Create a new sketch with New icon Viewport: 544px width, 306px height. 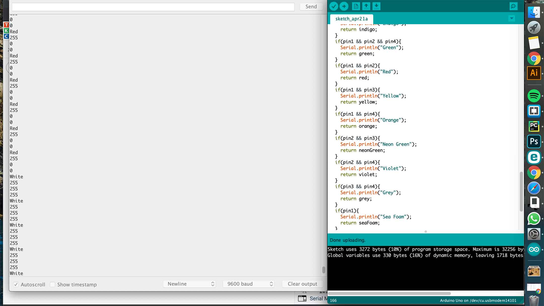[x=356, y=6]
